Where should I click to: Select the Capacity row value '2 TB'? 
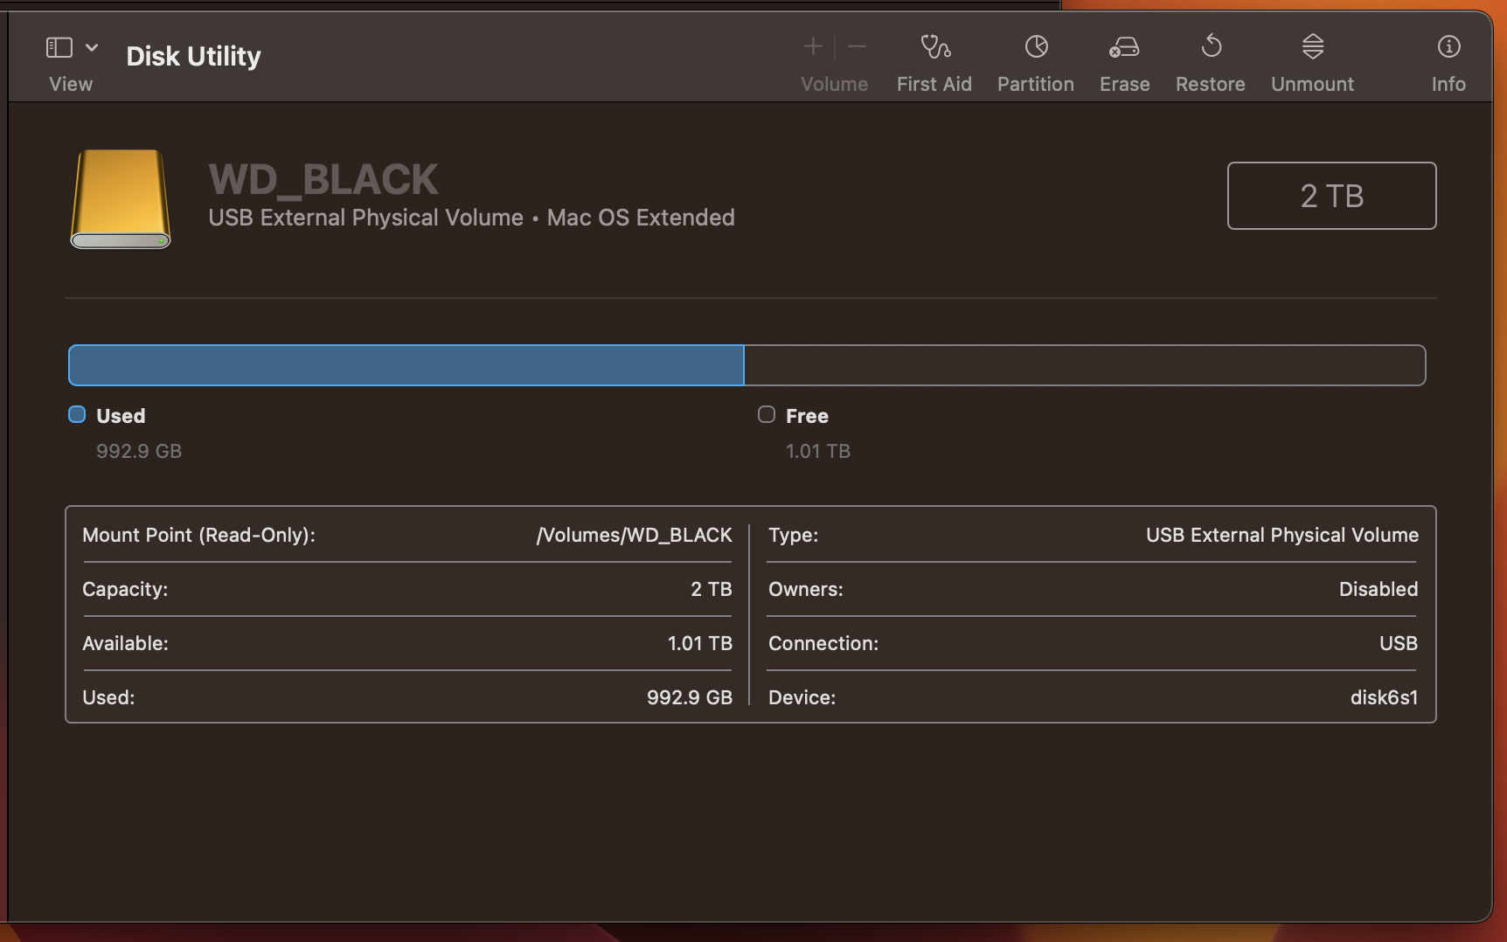(x=712, y=589)
